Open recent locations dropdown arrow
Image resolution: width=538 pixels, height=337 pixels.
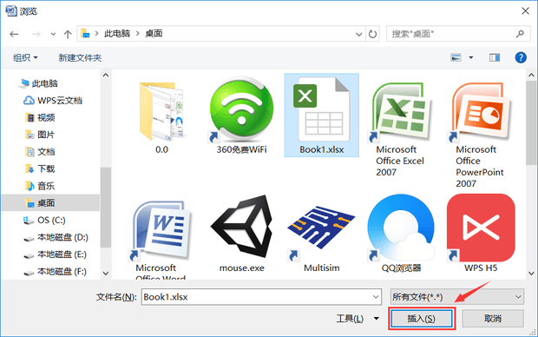coord(53,34)
